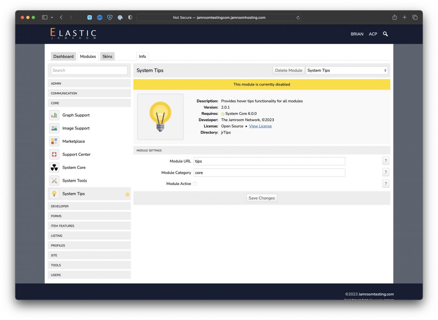Viewport: 438px width, 320px height.
Task: Enable the Module Active checkbox
Action: pos(195,184)
